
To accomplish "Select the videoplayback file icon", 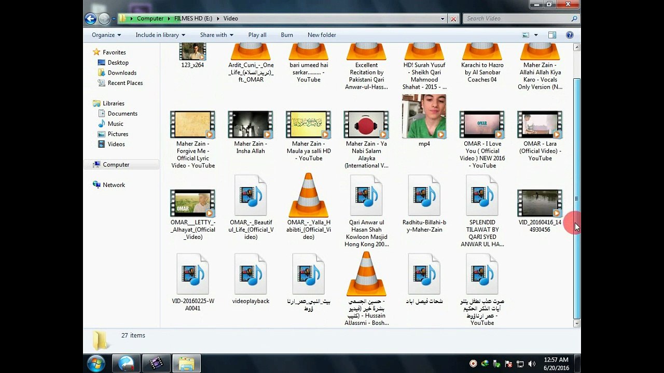I will 251,274.
